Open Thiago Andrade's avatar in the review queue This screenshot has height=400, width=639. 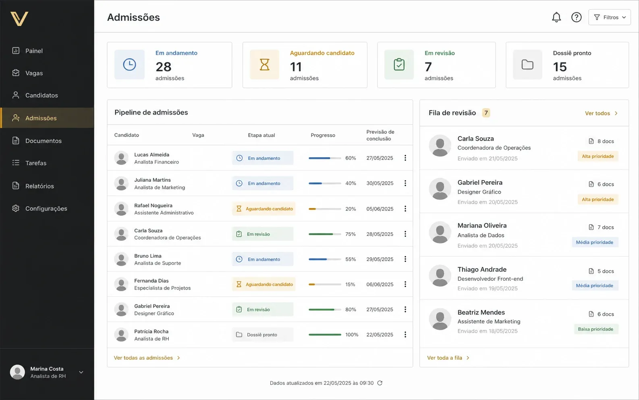click(x=440, y=276)
